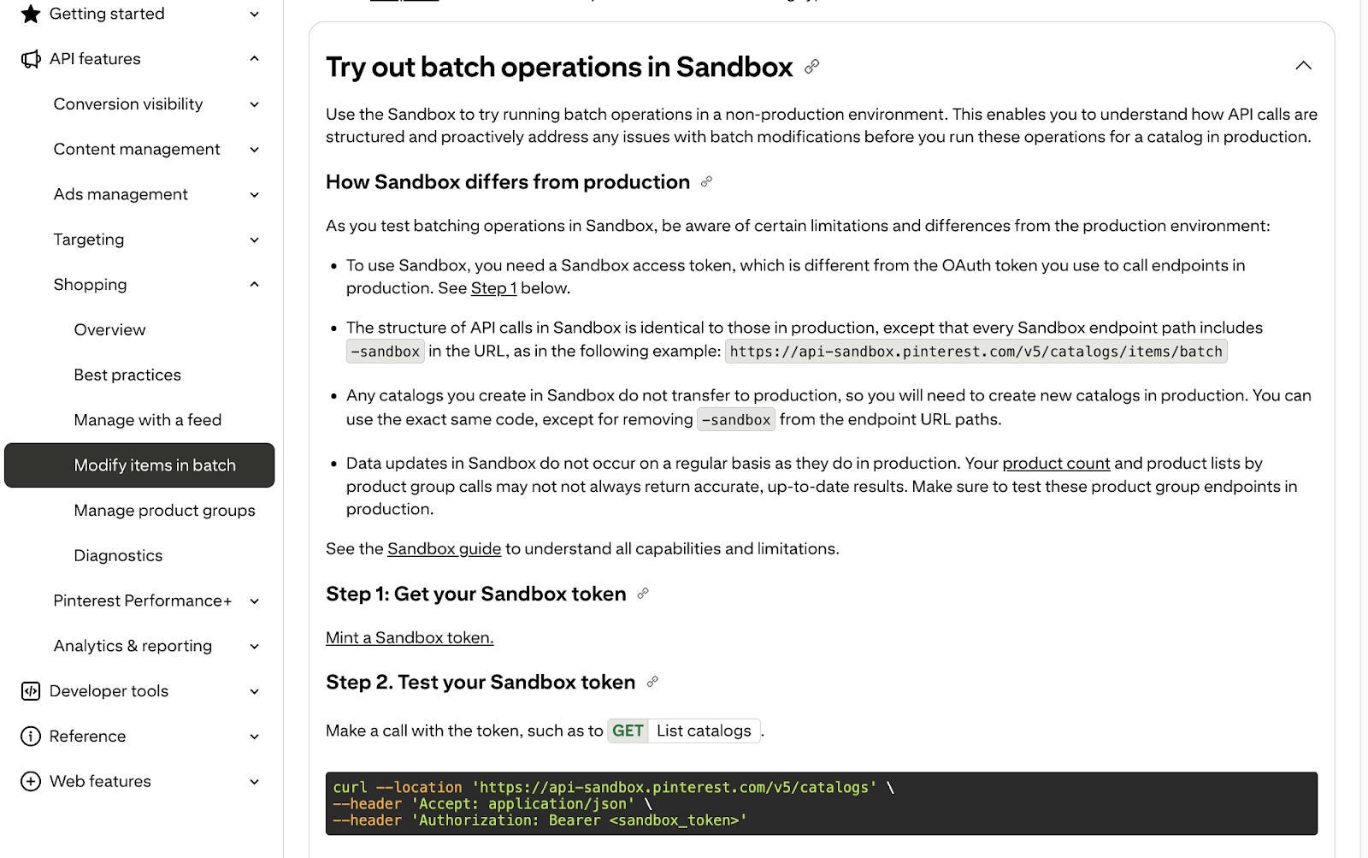Copy anchor link beside Step 1 heading
This screenshot has width=1368, height=858.
tap(643, 594)
